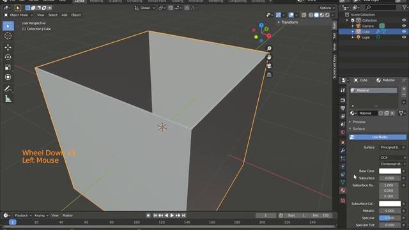Click the current frame field
Screen dimensions: 409x230
[x=266, y=215]
